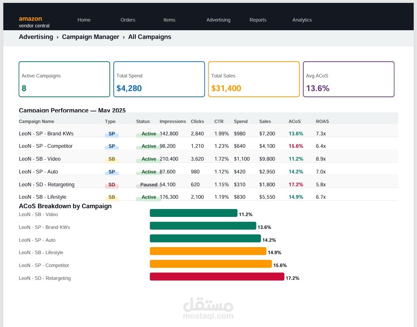Screen dimensions: 417x327
Task: Click the green 13.6% Brand KWs bar
Action: [203, 226]
